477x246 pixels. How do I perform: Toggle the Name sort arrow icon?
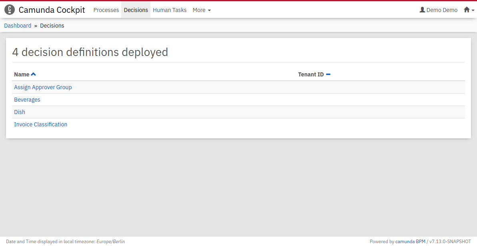(34, 74)
